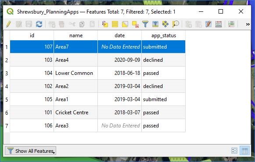Screen dimensions: 255x162
Task: Select row number 1 header
Action: pyautogui.click(x=7, y=47)
